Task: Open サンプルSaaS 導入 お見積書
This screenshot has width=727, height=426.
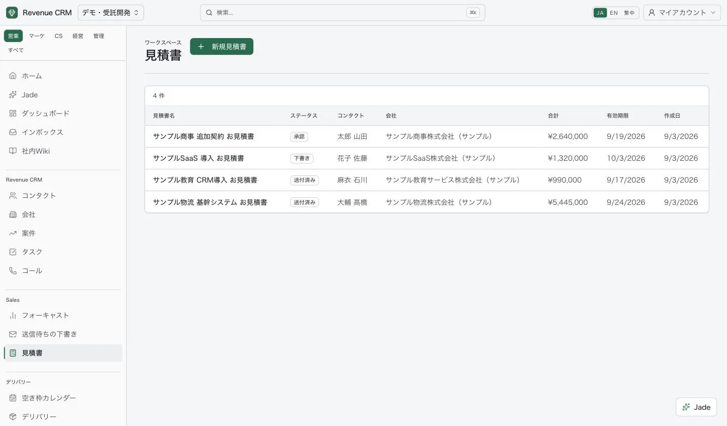Action: 199,158
